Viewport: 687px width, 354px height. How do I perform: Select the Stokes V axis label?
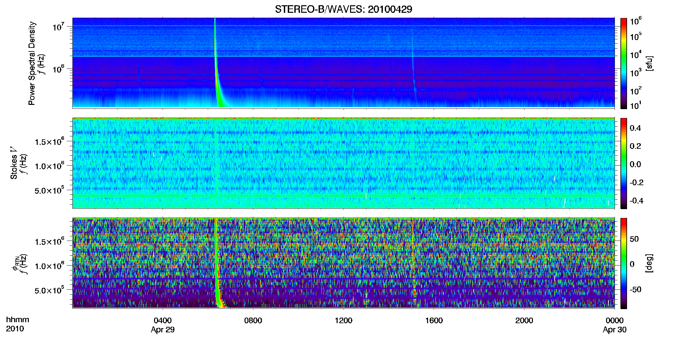click(14, 163)
